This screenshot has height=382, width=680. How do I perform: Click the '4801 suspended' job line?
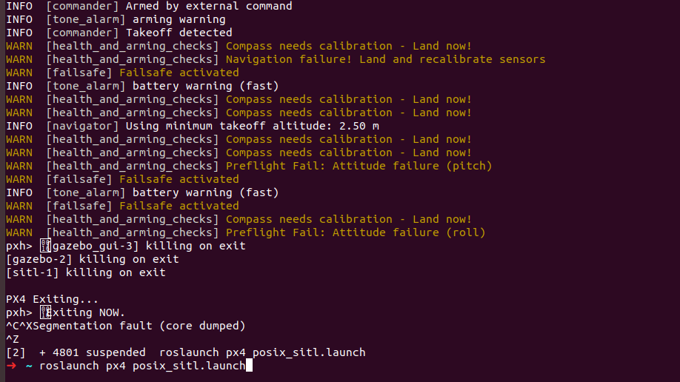pyautogui.click(x=186, y=352)
